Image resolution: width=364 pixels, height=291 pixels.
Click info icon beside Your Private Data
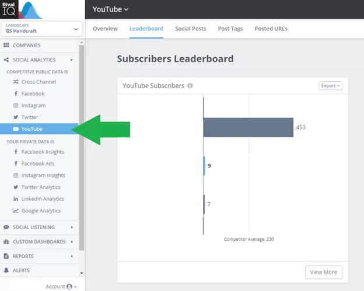tap(52, 141)
